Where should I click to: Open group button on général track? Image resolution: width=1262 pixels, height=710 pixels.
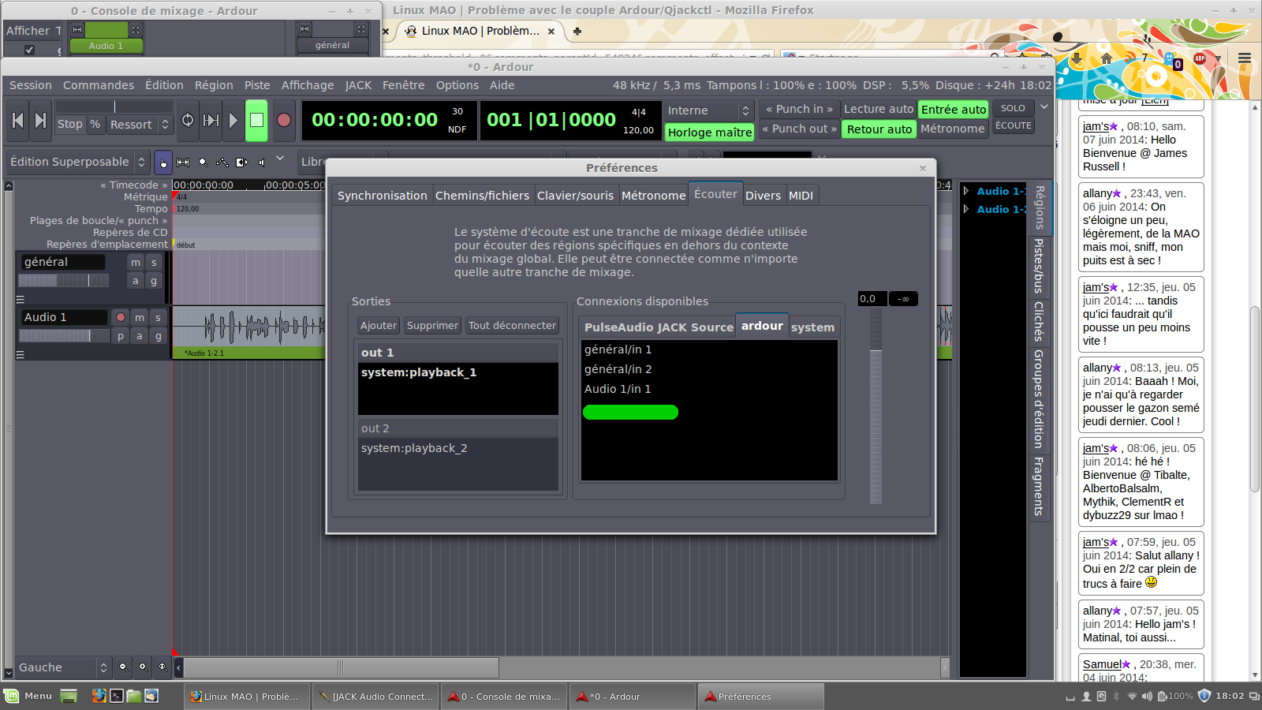coord(154,280)
